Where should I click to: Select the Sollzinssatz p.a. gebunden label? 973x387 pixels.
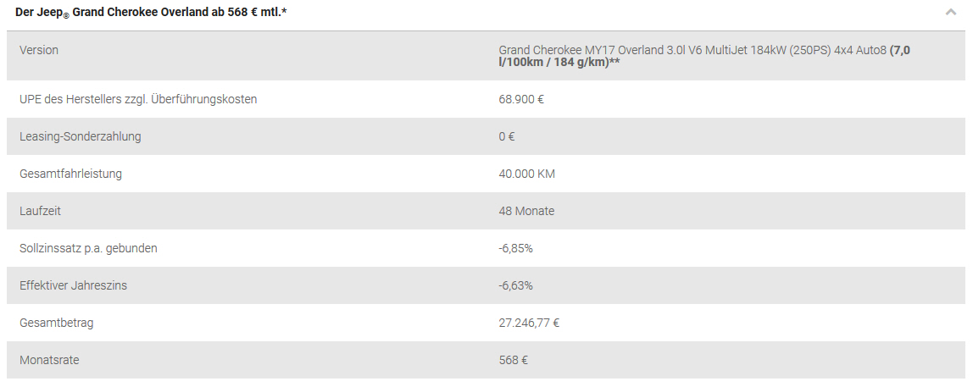point(88,248)
